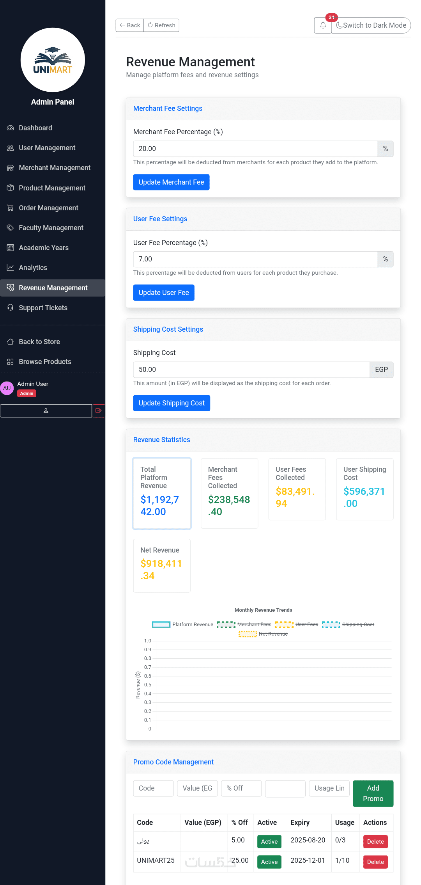This screenshot has width=421, height=885.
Task: Select the Net Revenue card
Action: point(162,566)
